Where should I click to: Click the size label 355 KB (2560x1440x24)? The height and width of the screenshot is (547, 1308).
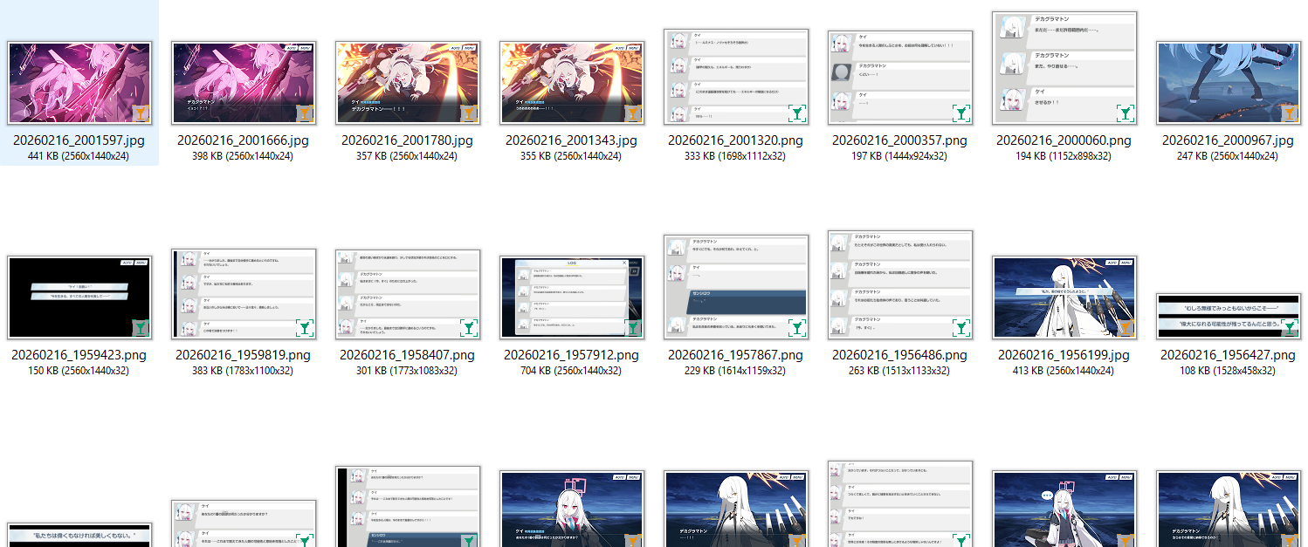click(x=572, y=156)
